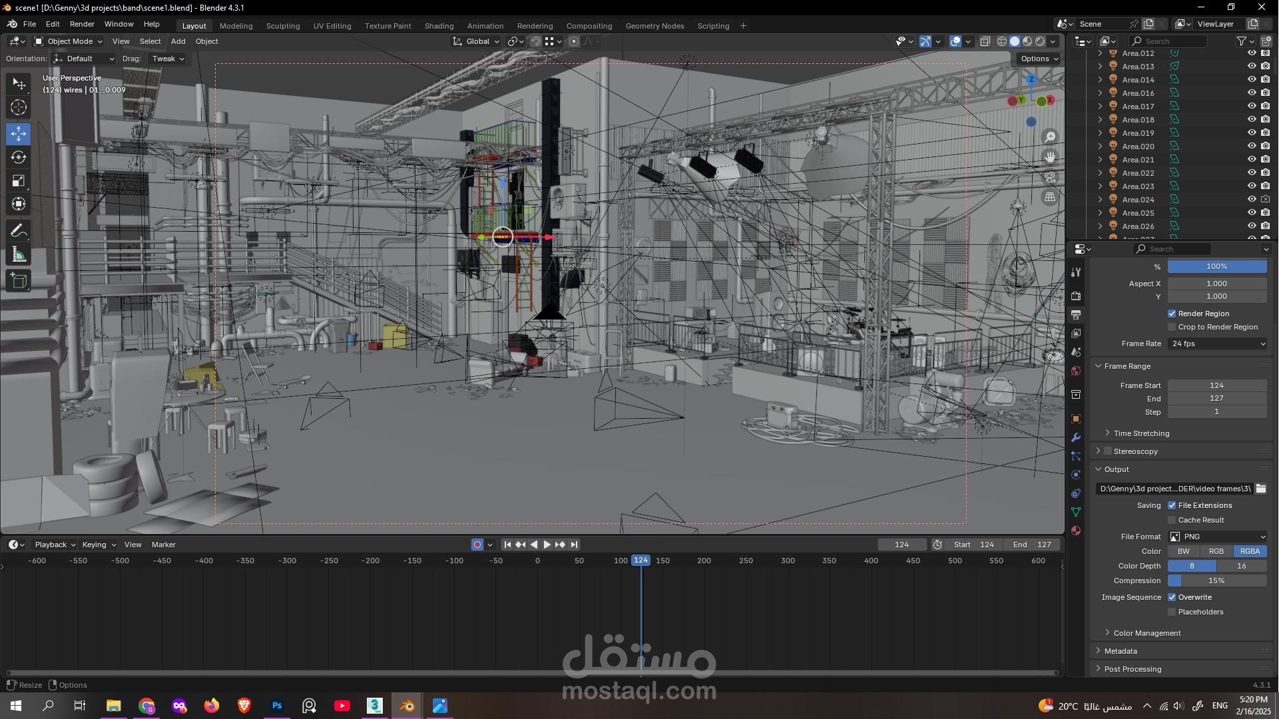
Task: Switch to orthographic grid view button
Action: pyautogui.click(x=1050, y=197)
